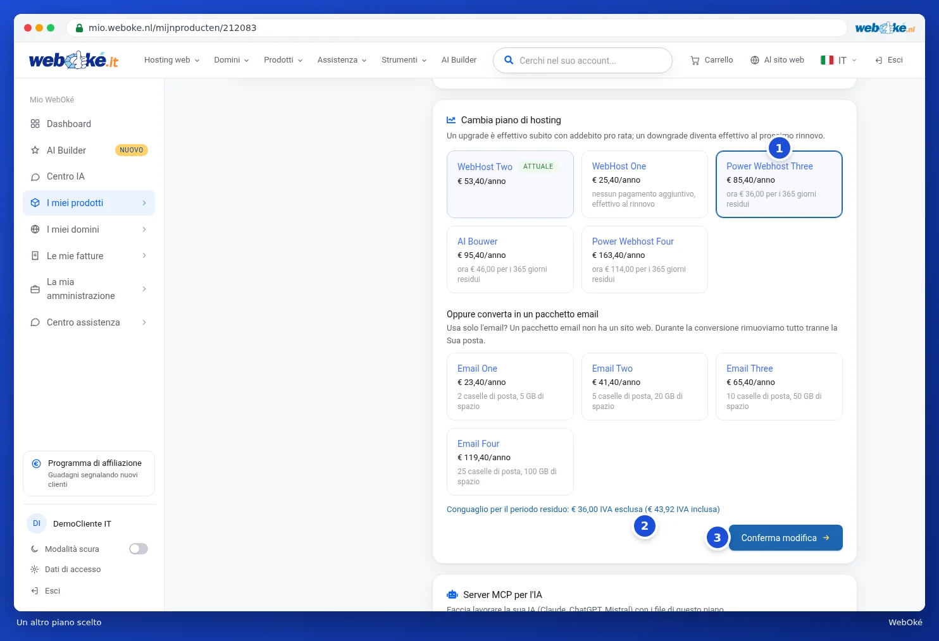Click the globe icon for Al sito web
The image size is (939, 641).
(755, 60)
